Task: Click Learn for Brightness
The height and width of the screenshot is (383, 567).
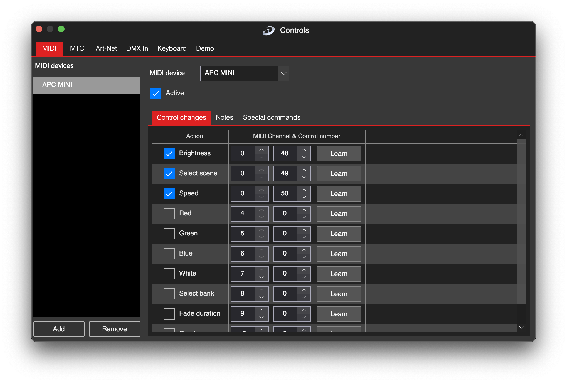Action: (x=339, y=153)
